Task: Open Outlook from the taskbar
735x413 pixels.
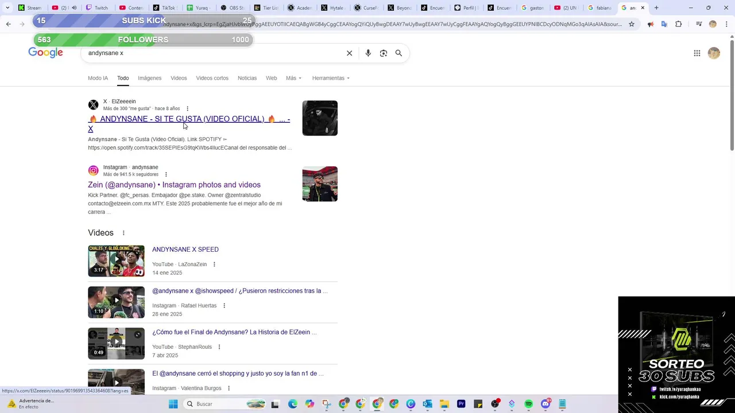Action: click(x=427, y=404)
